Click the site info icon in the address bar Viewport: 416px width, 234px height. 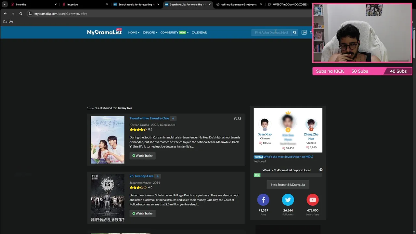tap(30, 14)
